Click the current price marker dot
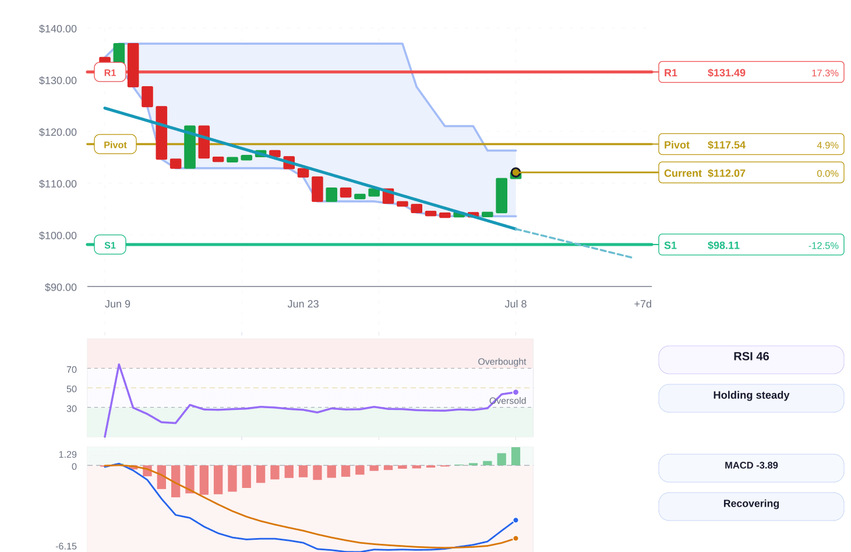The image size is (851, 552). point(515,172)
